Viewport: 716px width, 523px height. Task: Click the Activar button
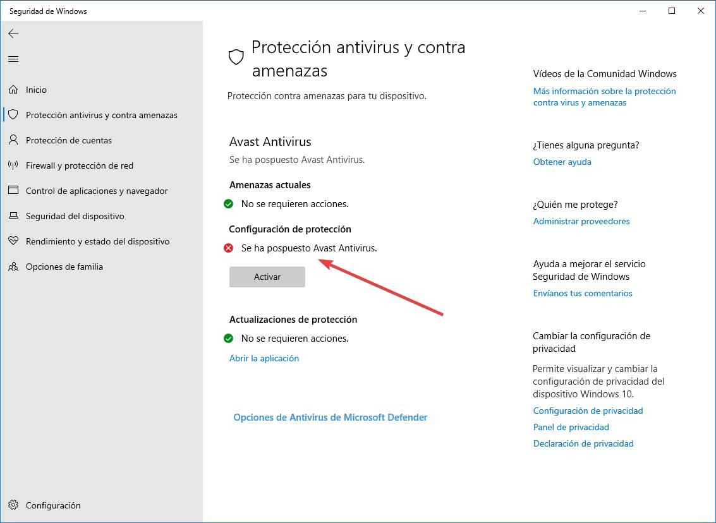click(267, 277)
